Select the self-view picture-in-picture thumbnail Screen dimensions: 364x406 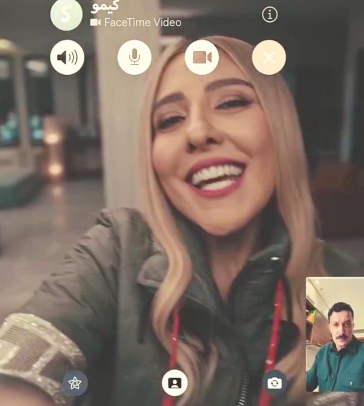click(334, 334)
